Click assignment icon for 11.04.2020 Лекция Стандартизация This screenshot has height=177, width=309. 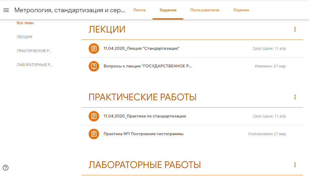[94, 49]
